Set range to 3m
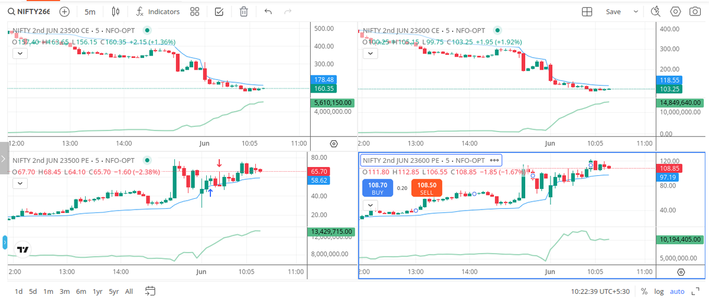 [64, 292]
